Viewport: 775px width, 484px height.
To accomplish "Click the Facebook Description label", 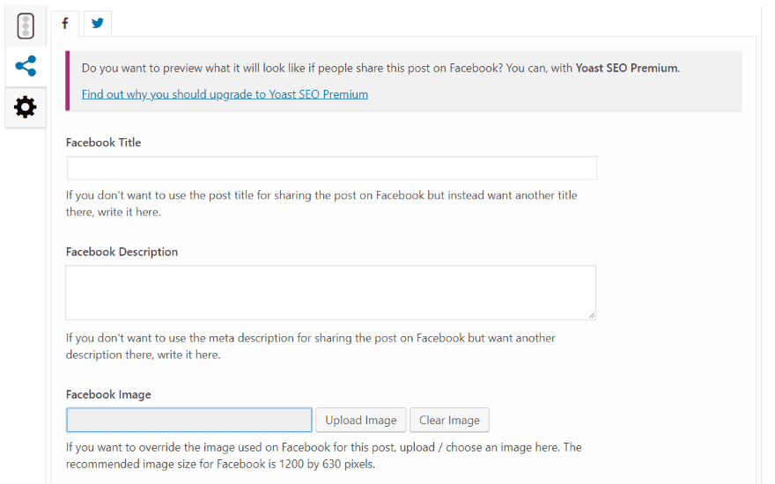I will [x=122, y=252].
